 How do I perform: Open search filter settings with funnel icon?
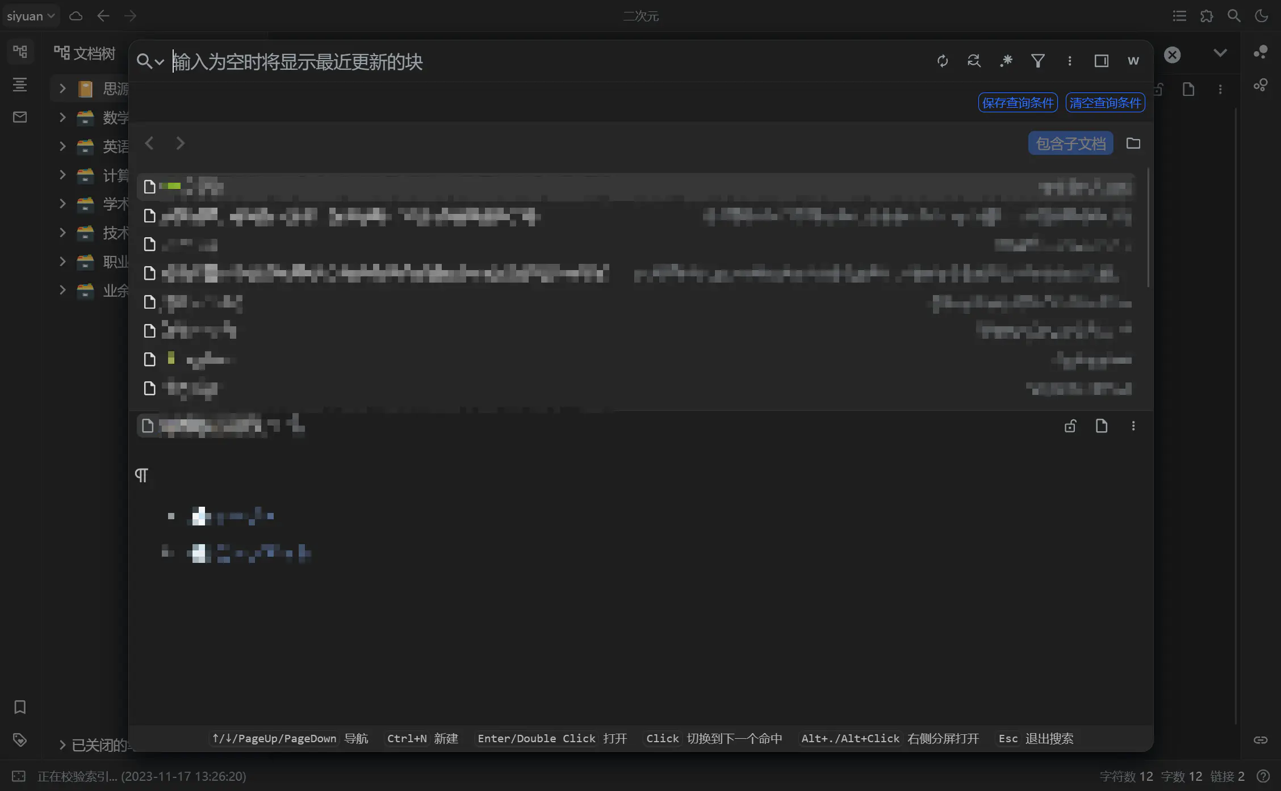[x=1038, y=60]
